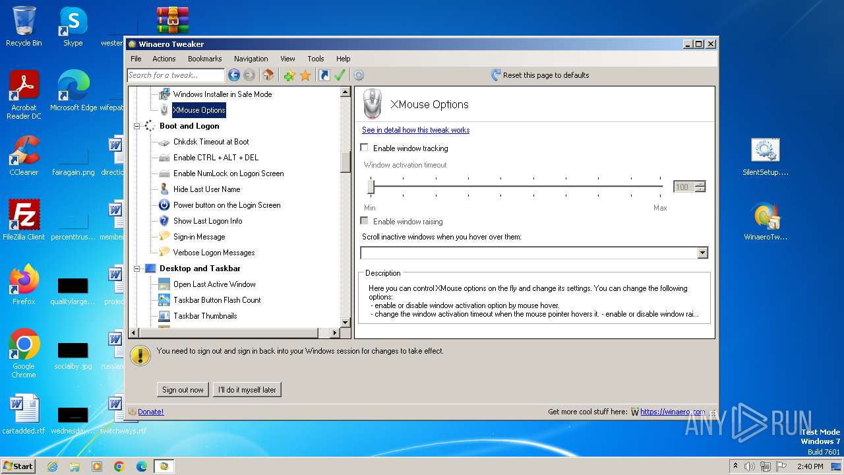Open the Help menu
Screen dimensions: 844x475
343,59
